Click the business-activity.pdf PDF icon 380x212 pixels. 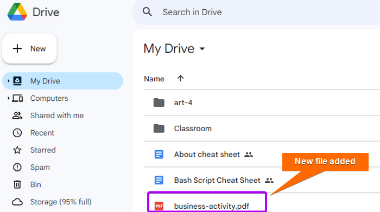click(x=159, y=206)
